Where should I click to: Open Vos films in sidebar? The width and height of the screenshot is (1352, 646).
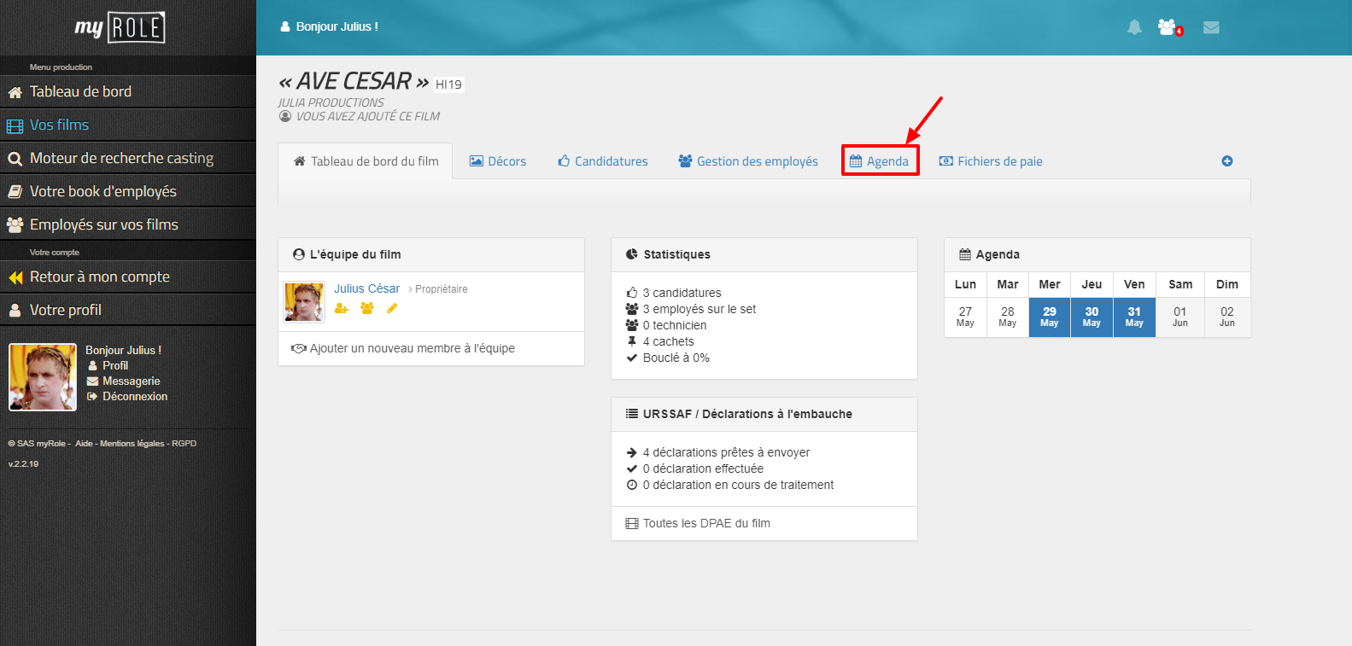pos(128,125)
